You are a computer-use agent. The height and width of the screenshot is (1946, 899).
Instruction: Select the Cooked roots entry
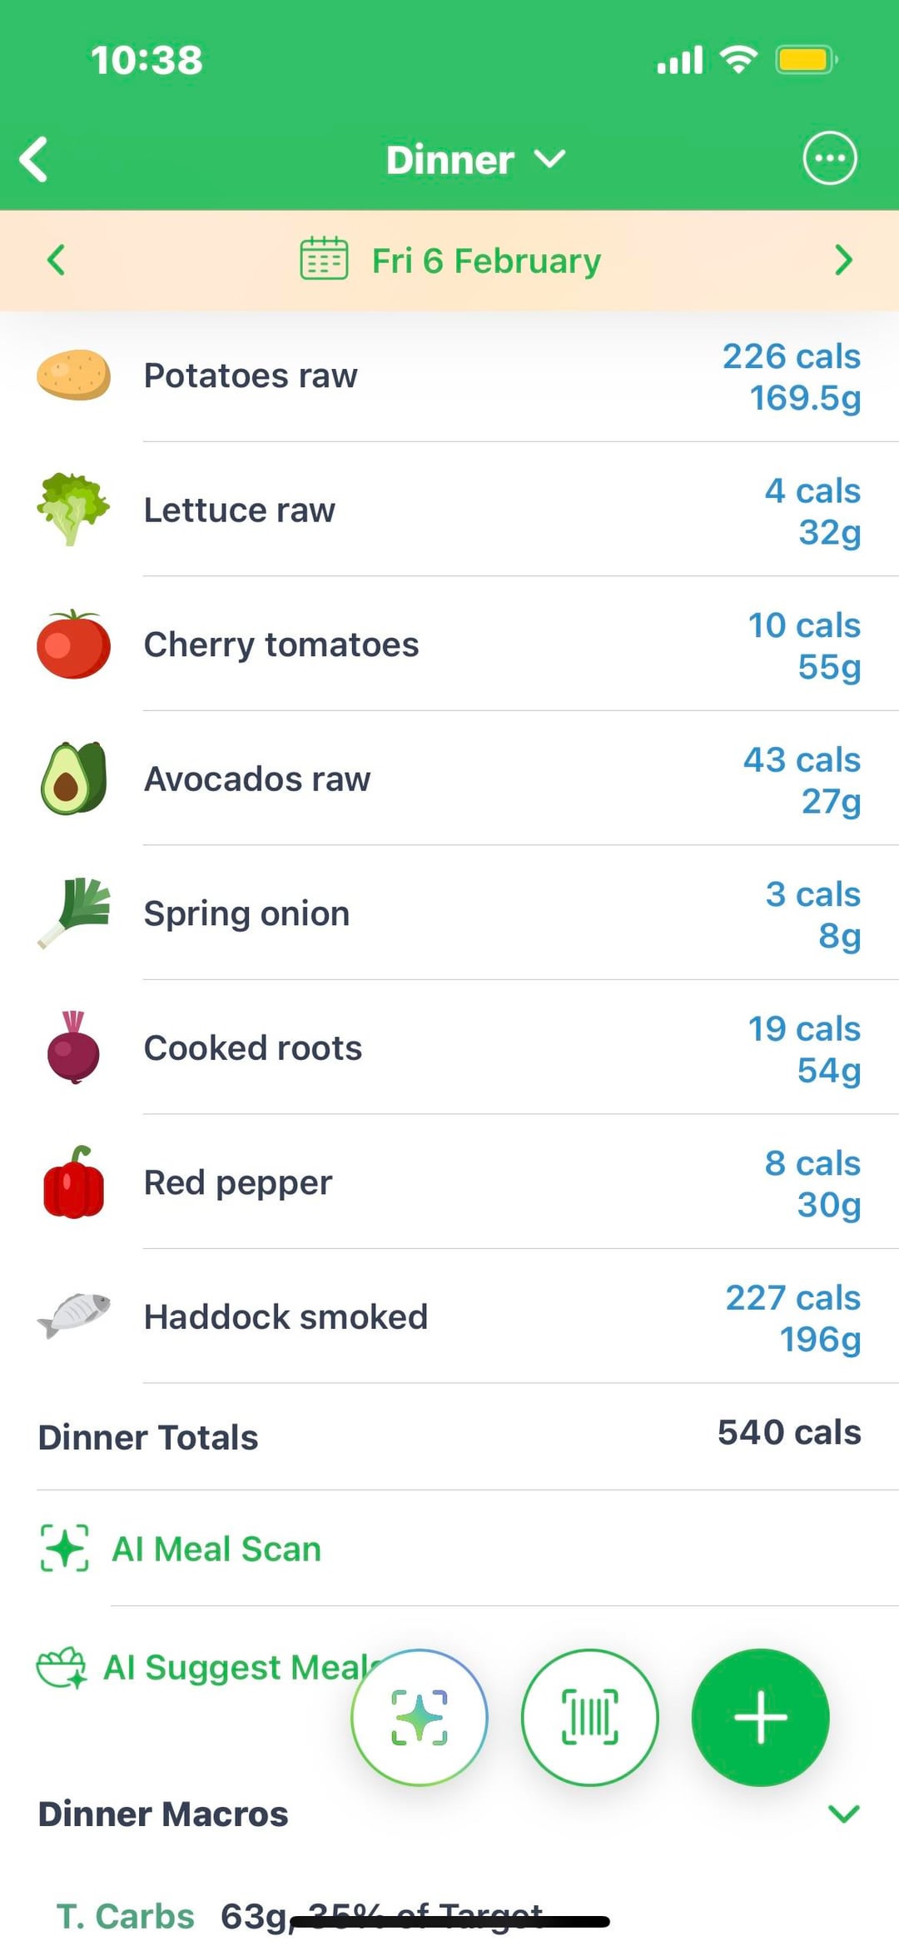coord(253,1048)
